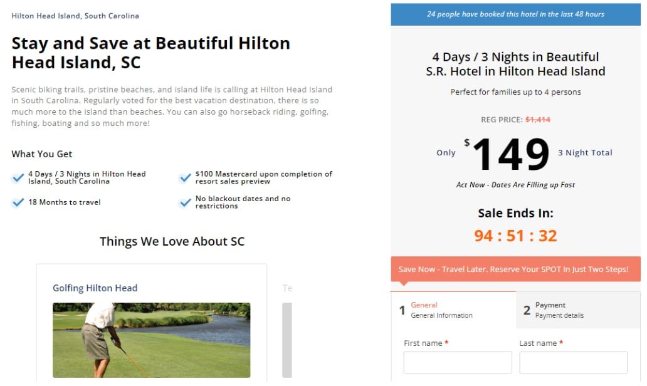Click the Golfing Hilton Head card title

[x=95, y=288]
